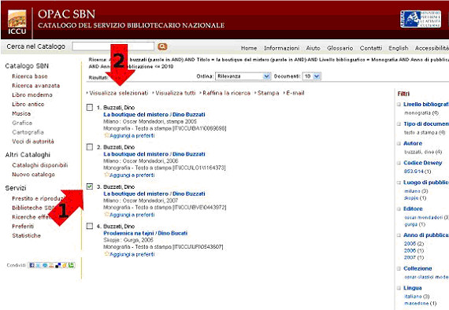Click the ICCU logo
Screen dimensions: 449x310
point(17,22)
